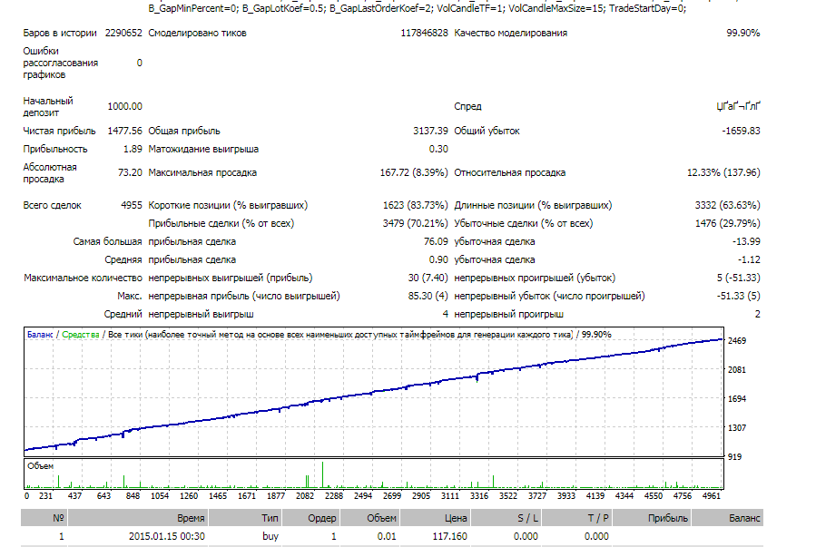The image size is (816, 547).
Task: Click the Объем volume panel label
Action: point(40,466)
